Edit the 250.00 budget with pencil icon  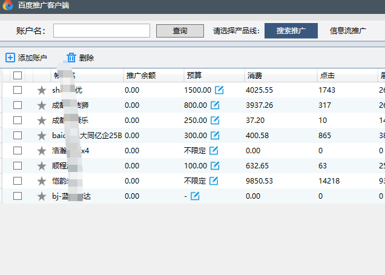coord(215,120)
